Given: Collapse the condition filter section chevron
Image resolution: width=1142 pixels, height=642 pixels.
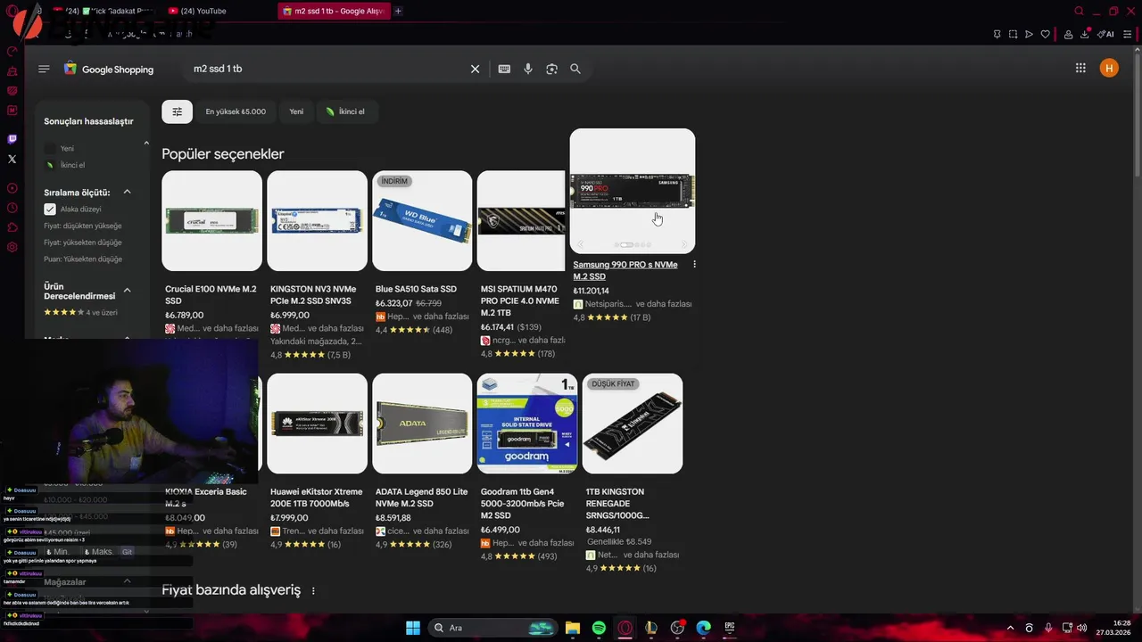Looking at the screenshot, I should click(146, 143).
